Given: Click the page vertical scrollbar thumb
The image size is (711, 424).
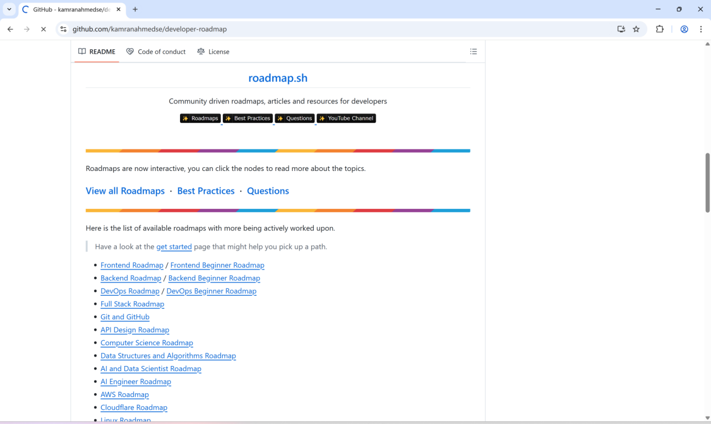Looking at the screenshot, I should tap(707, 183).
